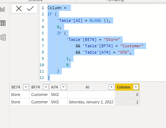The height and width of the screenshot is (128, 166).
Task: Click line number 12 in formula editor
Action: [x=42, y=78]
